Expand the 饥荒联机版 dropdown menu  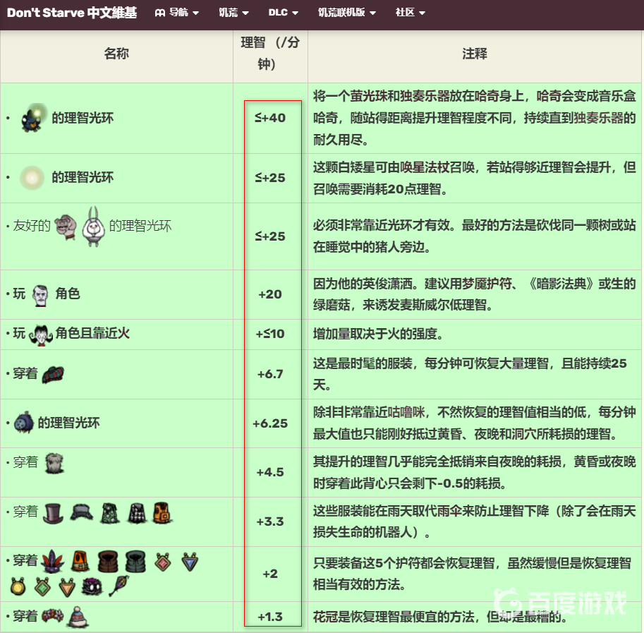347,12
